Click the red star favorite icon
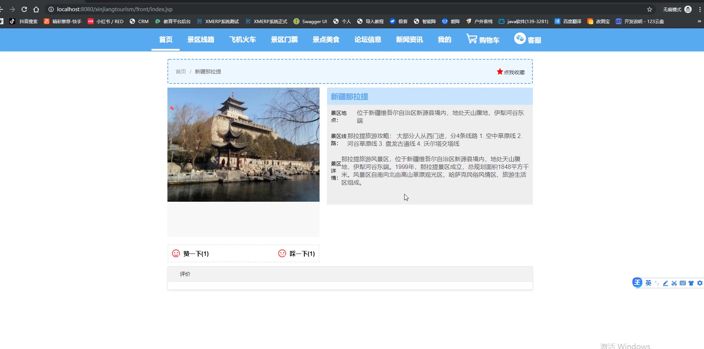This screenshot has width=704, height=349. pyautogui.click(x=500, y=72)
